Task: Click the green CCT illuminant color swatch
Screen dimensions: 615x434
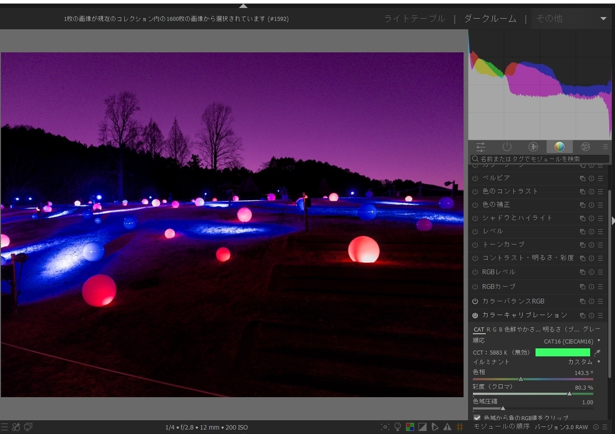Action: pos(562,352)
